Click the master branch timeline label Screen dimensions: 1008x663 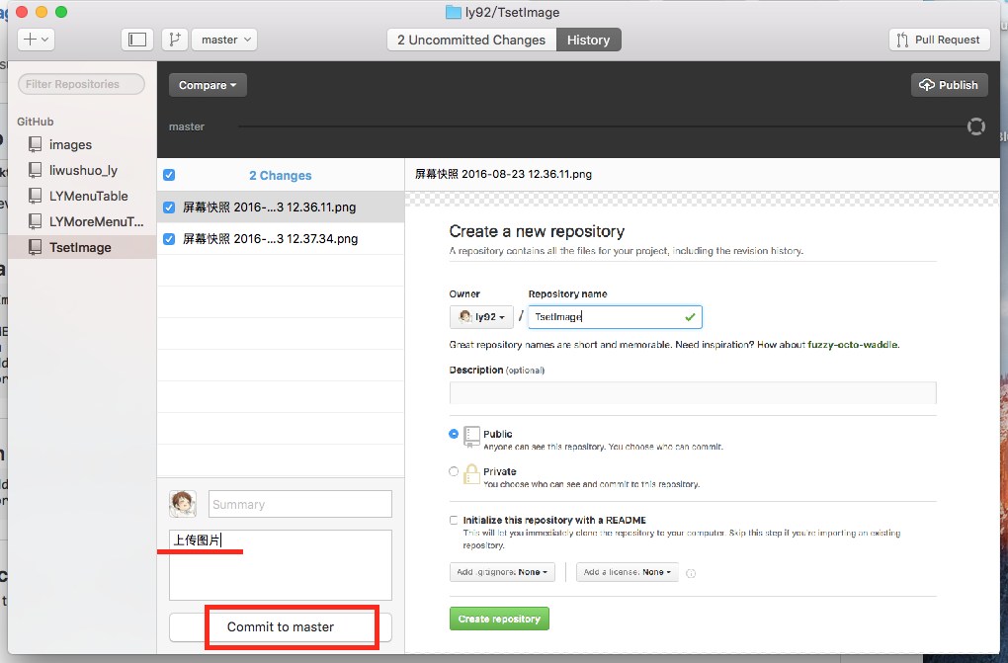[187, 126]
